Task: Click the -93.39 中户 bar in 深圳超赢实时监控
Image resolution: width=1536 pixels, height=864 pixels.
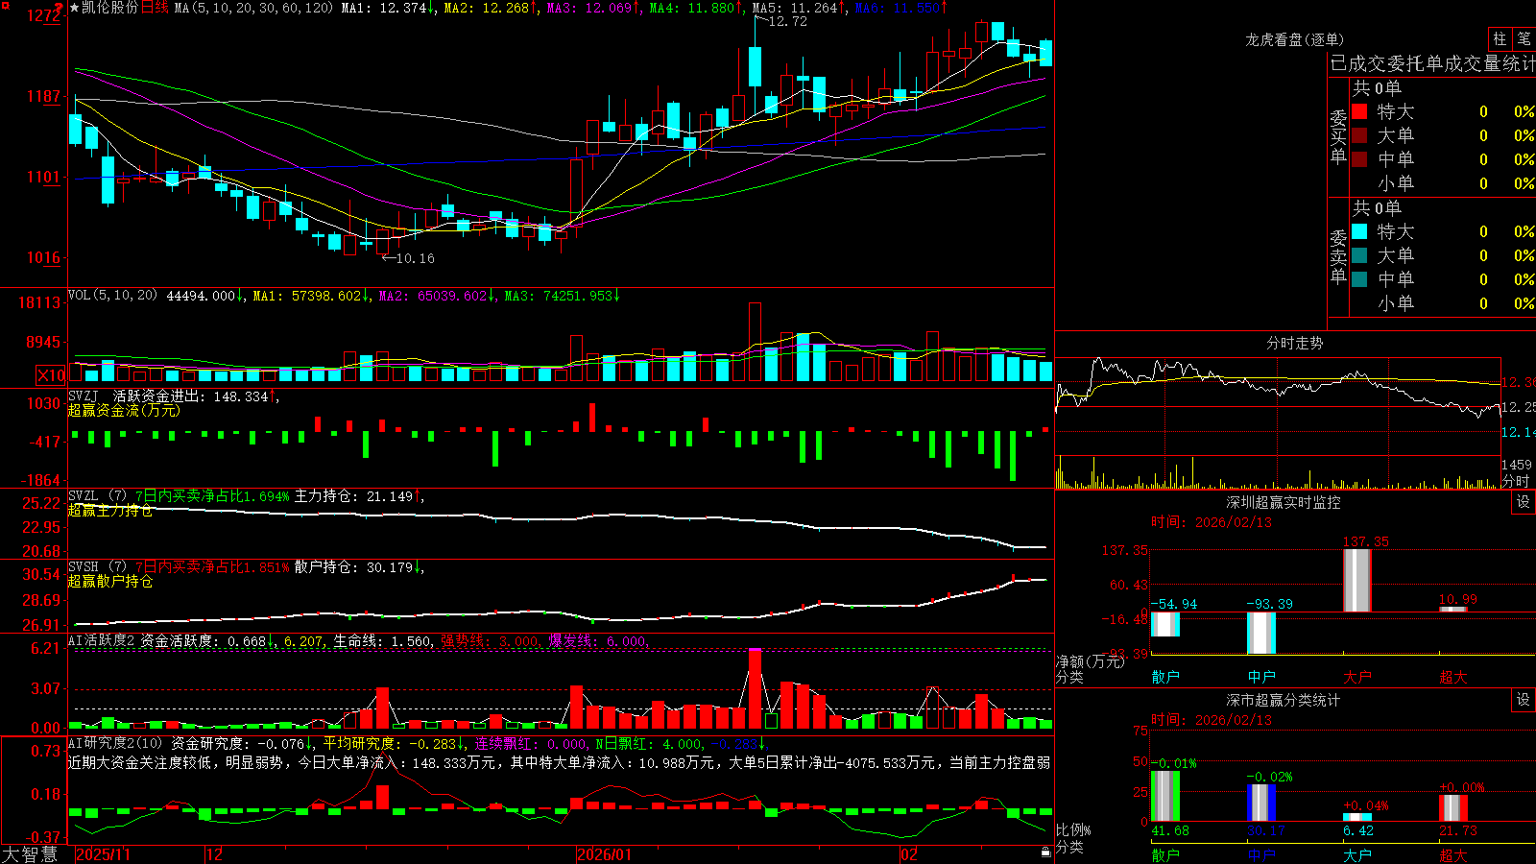Action: 1261,633
